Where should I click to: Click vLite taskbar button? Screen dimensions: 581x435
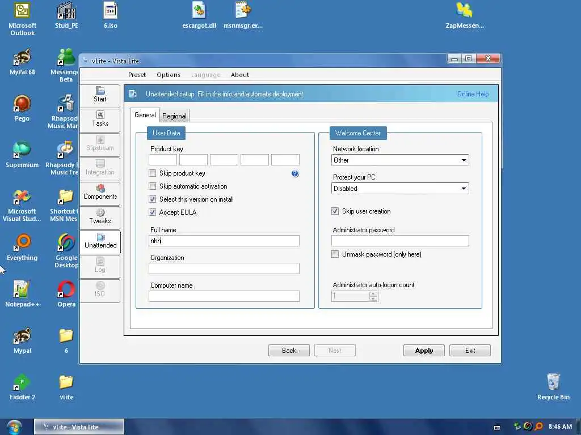78,427
